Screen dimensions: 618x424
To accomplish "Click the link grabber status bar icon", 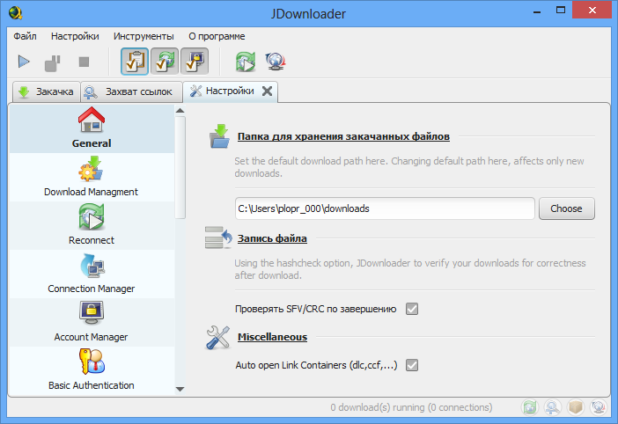I will click(553, 407).
